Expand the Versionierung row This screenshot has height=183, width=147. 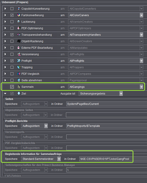[x=5, y=54]
